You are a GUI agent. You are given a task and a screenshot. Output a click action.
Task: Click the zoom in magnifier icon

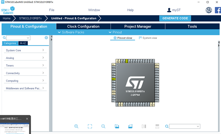(x=76, y=126)
